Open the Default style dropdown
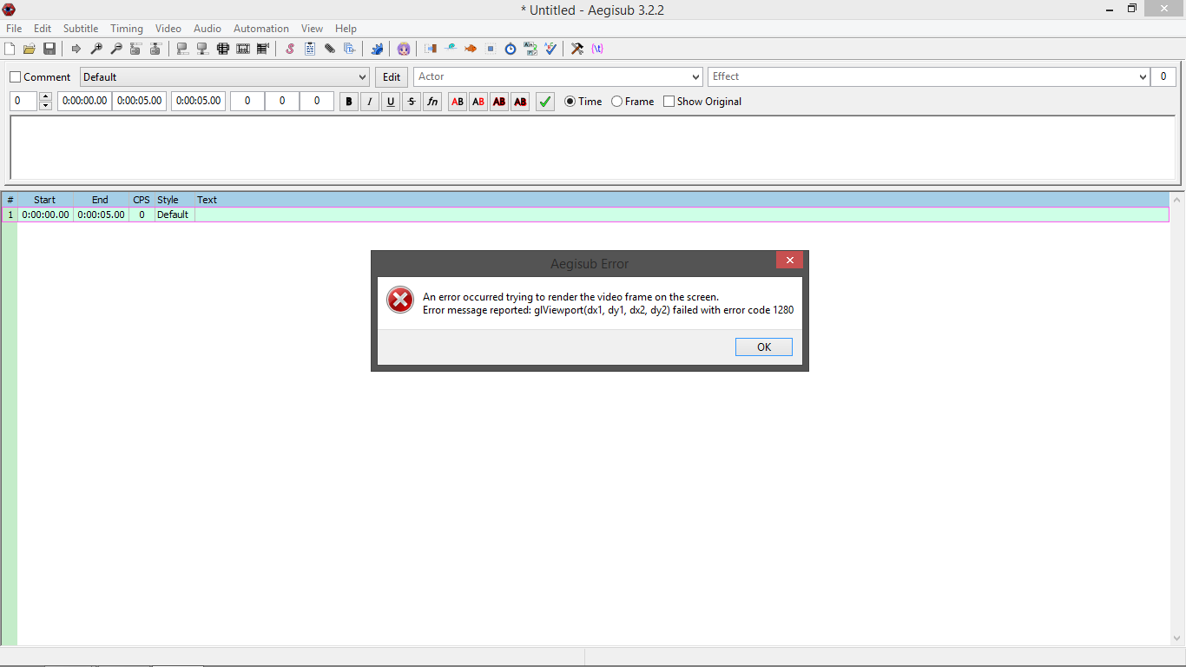 click(x=225, y=77)
